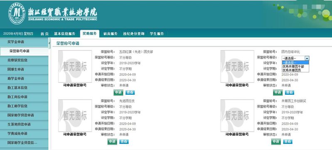Select the 奖助服务 tab
The width and height of the screenshot is (332, 150).
[90, 34]
